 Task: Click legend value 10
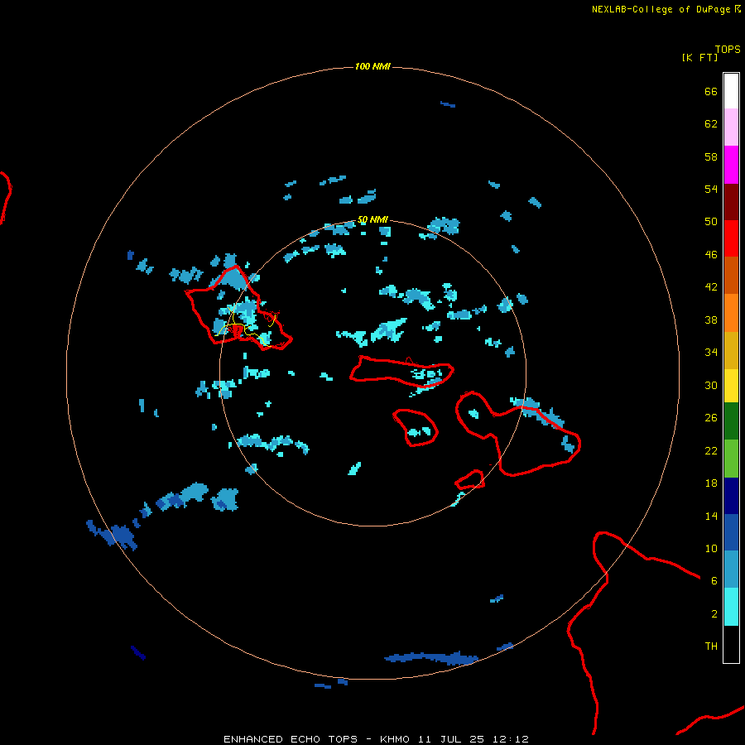pyautogui.click(x=711, y=549)
